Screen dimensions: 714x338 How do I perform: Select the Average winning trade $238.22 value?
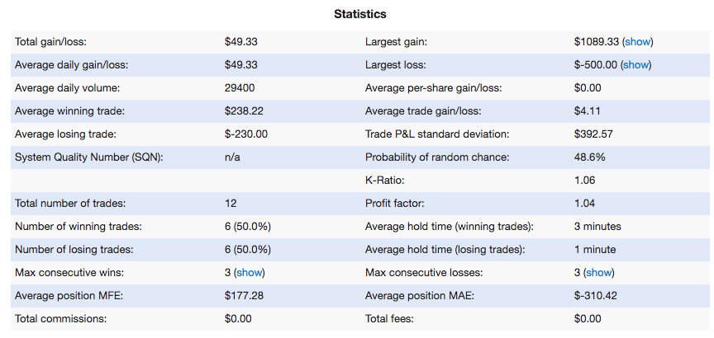[x=244, y=111]
